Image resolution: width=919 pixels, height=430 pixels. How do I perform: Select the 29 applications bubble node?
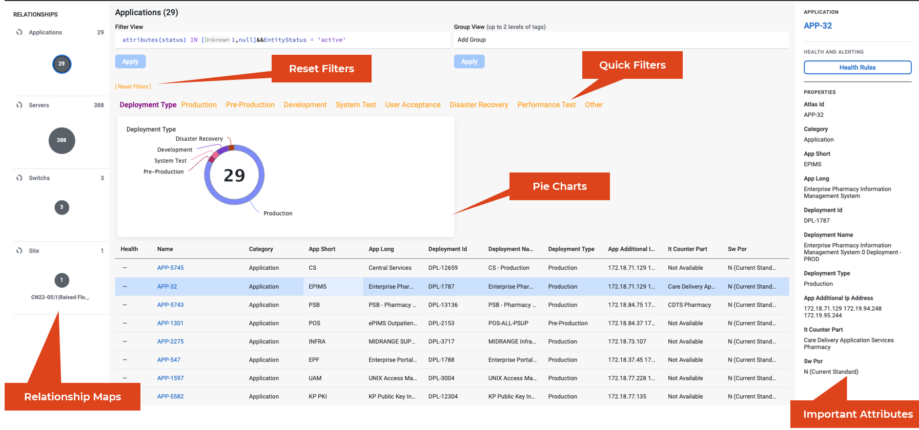pyautogui.click(x=62, y=64)
